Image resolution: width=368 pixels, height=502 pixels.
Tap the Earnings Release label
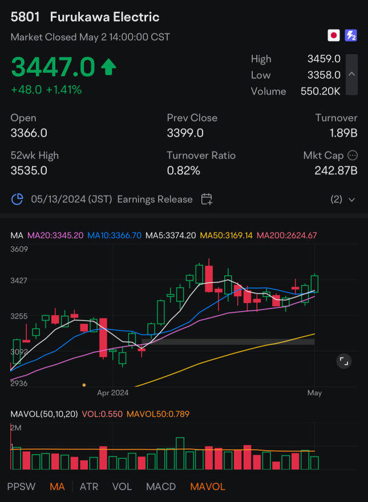pos(155,199)
